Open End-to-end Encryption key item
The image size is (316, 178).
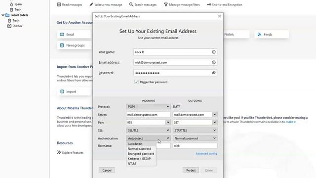point(225,4)
